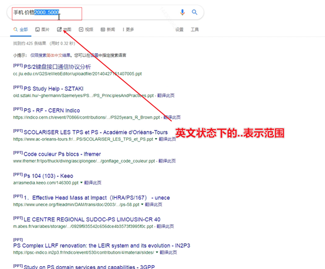Open result Ps 104 (103) - Keeo
This screenshot has height=269, width=325.
[48, 176]
